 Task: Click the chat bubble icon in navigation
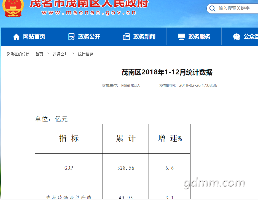pyautogui.click(x=237, y=37)
